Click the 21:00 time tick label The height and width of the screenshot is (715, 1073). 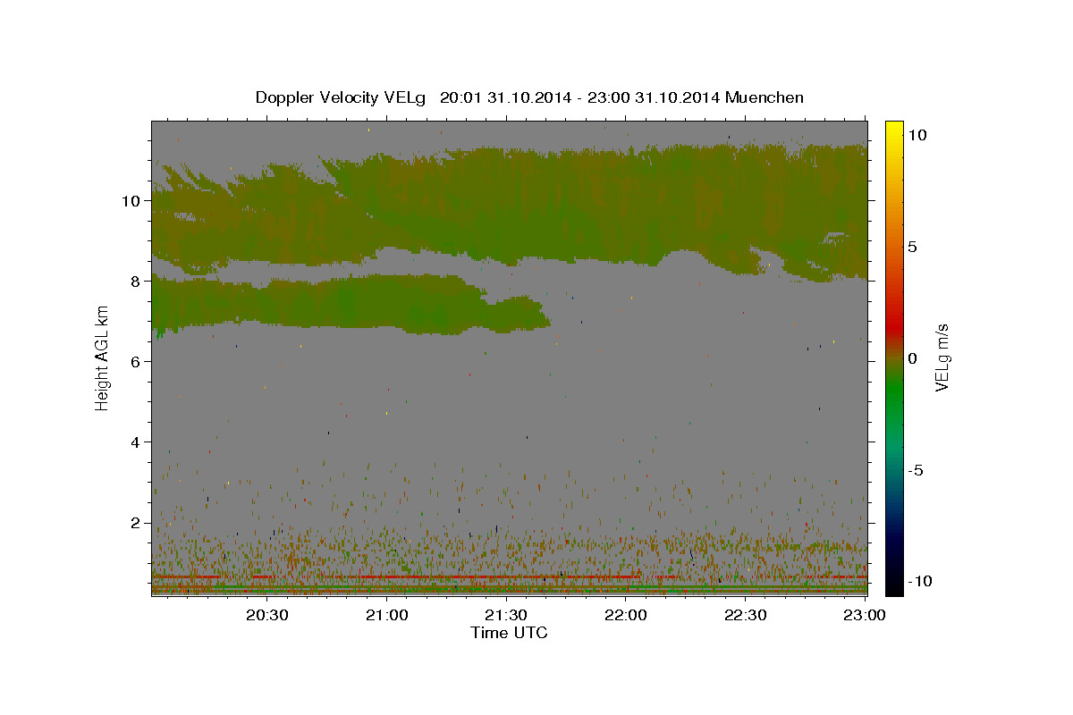(386, 615)
